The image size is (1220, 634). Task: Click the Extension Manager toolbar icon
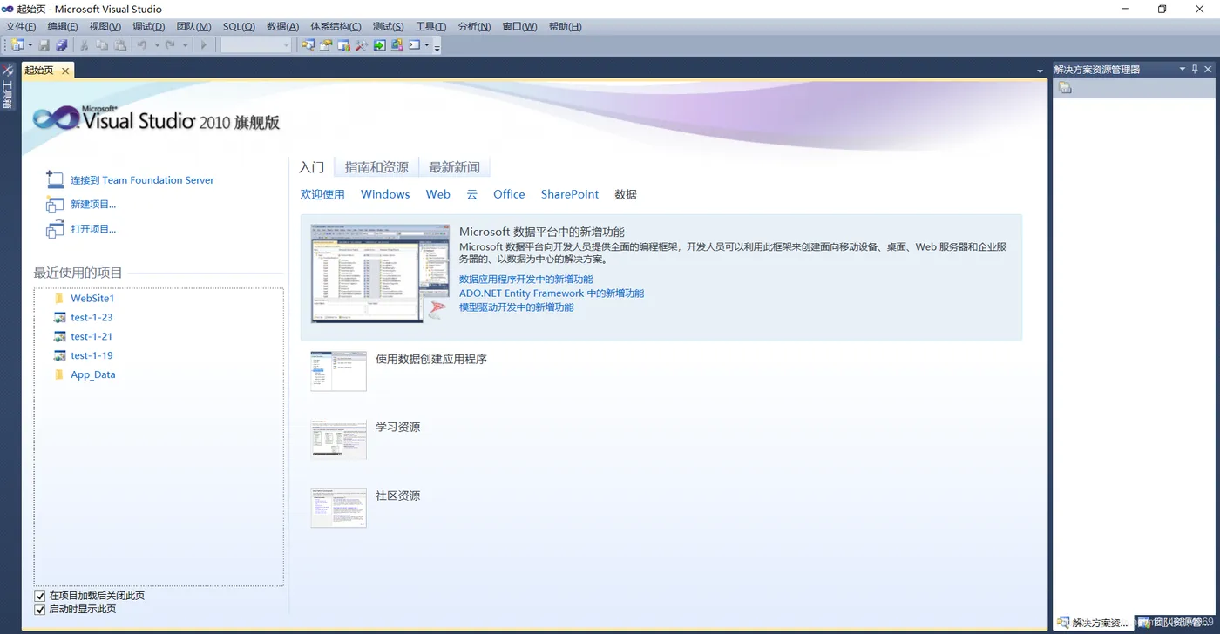pos(396,45)
